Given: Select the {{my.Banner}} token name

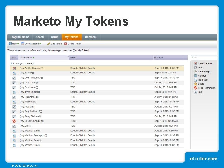Looking at the screenshot, I should [x=26, y=73].
